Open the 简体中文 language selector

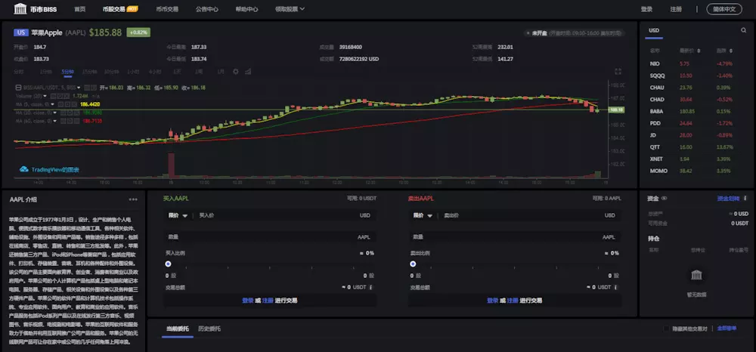(724, 8)
